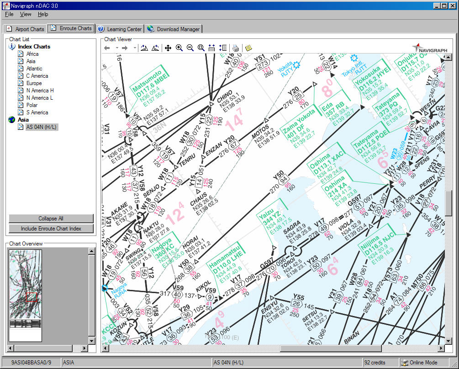
Task: Select the N America H index chart
Action: pyautogui.click(x=40, y=91)
